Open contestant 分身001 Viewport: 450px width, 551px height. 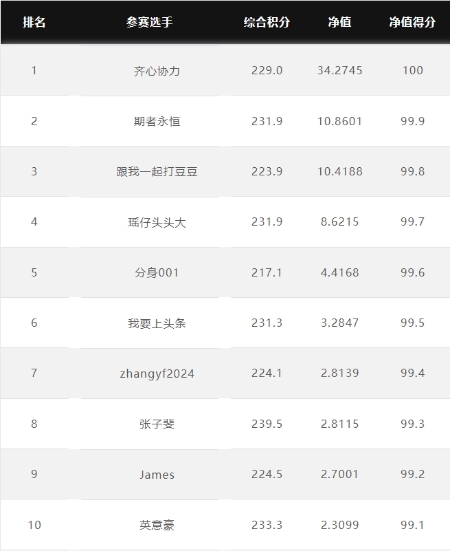(x=157, y=272)
